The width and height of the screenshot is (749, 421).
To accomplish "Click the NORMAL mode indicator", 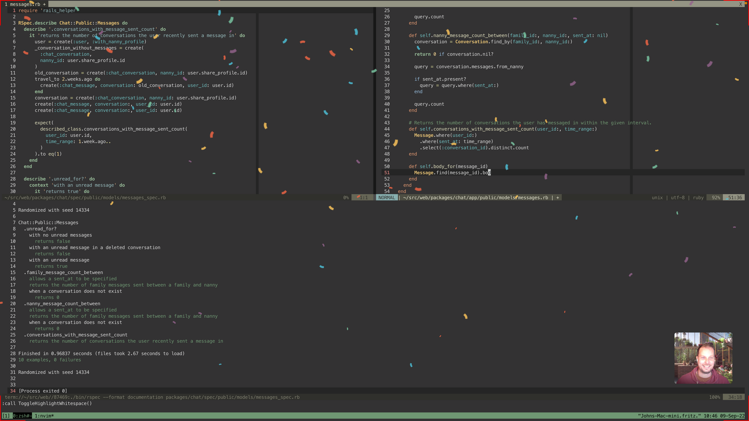I will click(386, 198).
